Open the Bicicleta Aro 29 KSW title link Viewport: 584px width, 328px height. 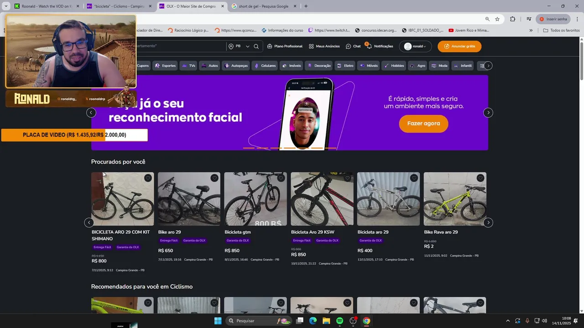pos(313,232)
